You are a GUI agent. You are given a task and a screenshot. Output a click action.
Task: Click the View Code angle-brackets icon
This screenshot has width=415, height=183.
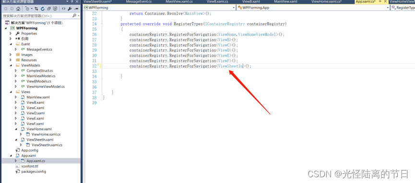tap(64, 9)
